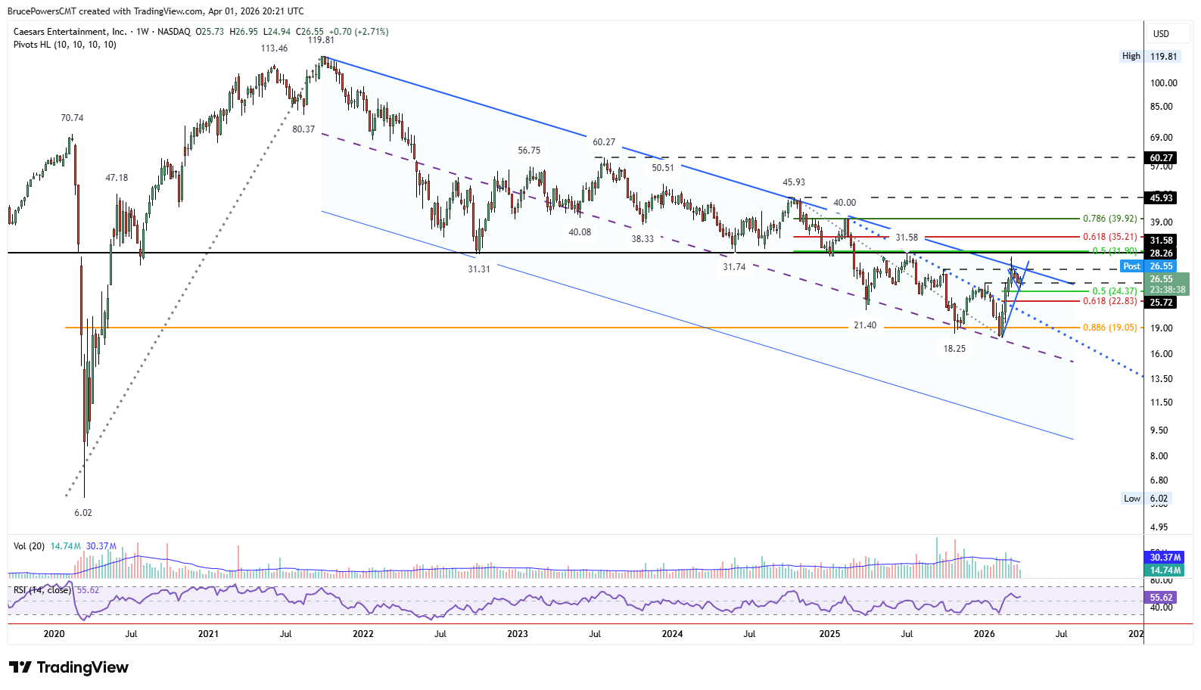Click the High 119.81 price label
The height and width of the screenshot is (690, 1201).
(1149, 56)
